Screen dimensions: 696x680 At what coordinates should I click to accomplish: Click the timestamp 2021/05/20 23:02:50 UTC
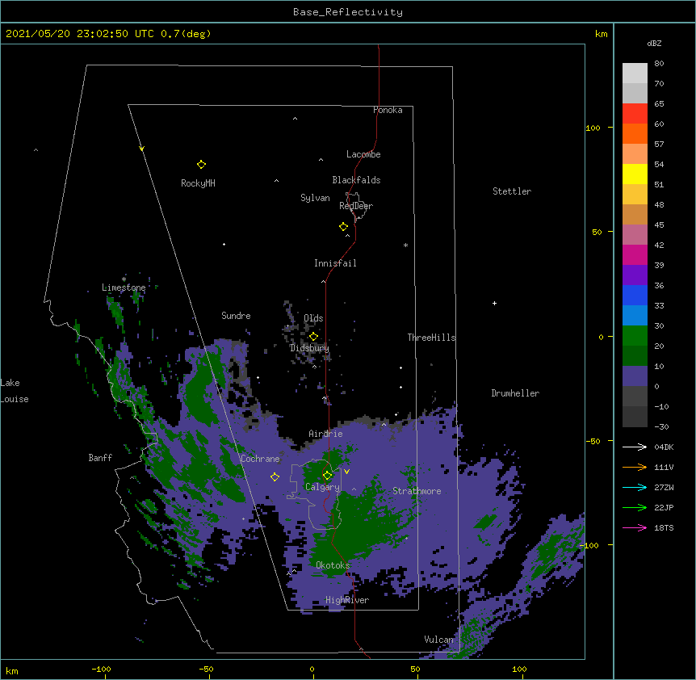pyautogui.click(x=80, y=34)
